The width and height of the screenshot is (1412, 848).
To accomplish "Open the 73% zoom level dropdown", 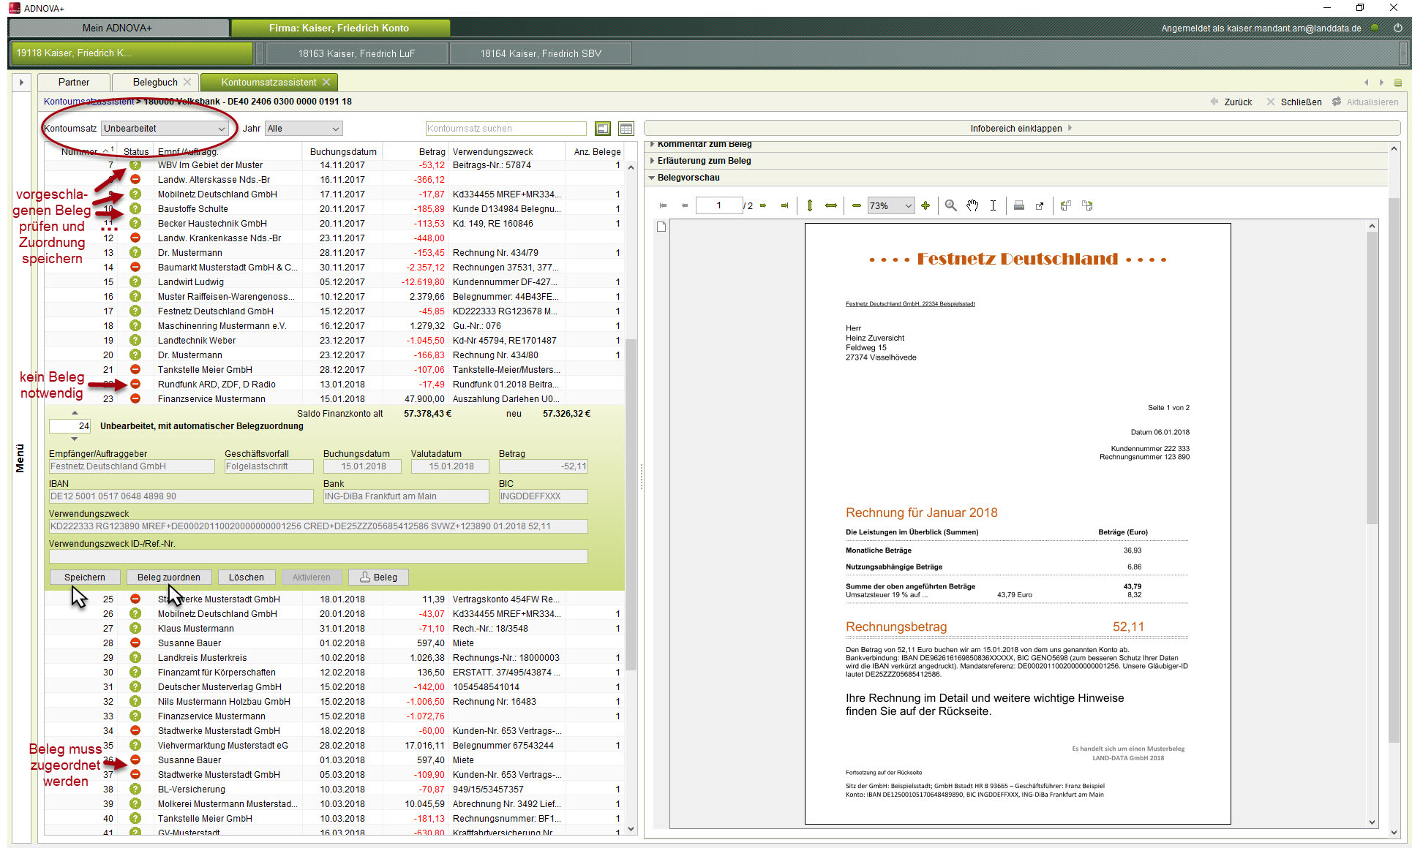I will pos(891,205).
